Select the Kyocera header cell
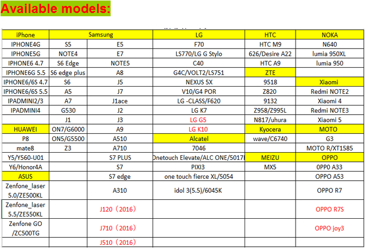This screenshot has width=365, height=248. [270, 129]
